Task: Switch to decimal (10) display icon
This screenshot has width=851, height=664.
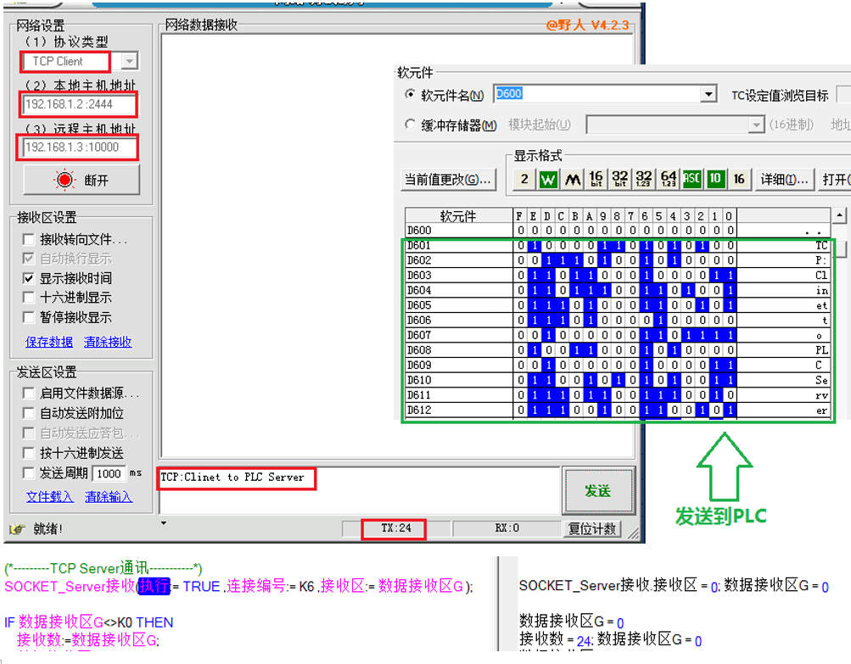Action: click(715, 180)
